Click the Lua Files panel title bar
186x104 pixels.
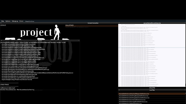(152, 90)
